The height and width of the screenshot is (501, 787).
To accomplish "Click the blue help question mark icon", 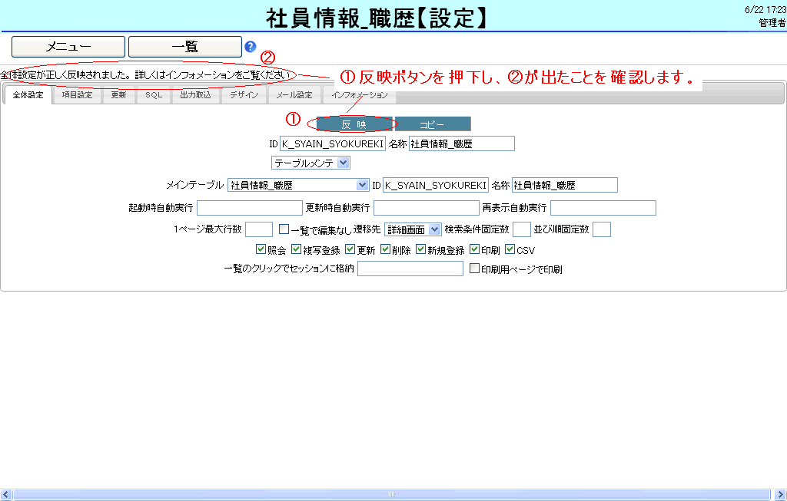I will coord(250,47).
